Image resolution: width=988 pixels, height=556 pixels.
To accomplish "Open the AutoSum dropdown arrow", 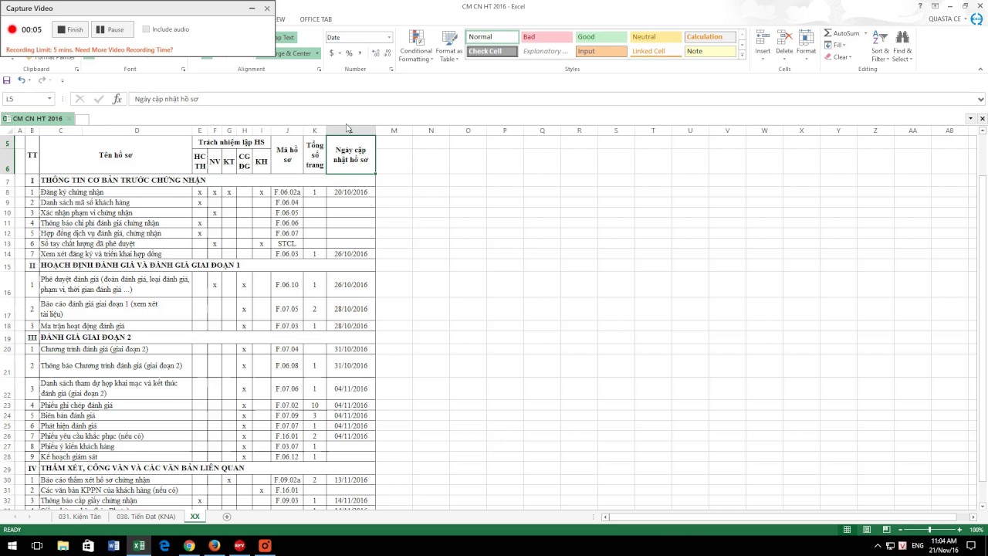I will point(865,33).
